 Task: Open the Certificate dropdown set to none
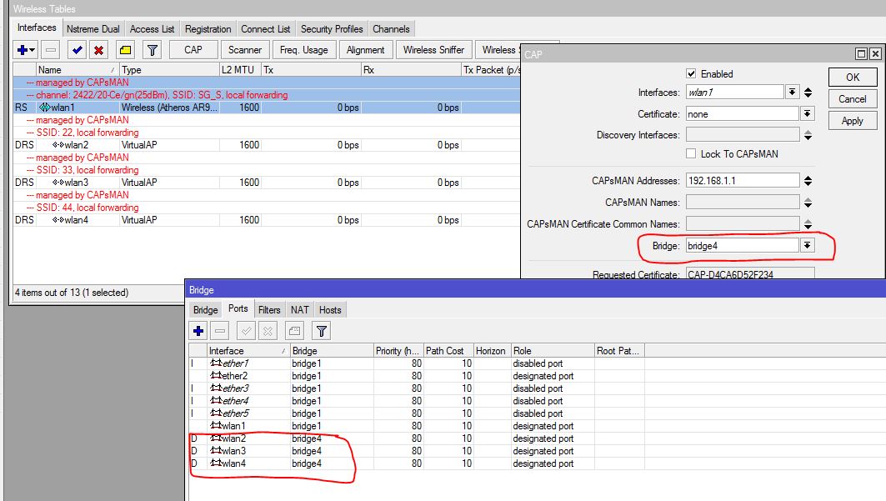pos(807,114)
